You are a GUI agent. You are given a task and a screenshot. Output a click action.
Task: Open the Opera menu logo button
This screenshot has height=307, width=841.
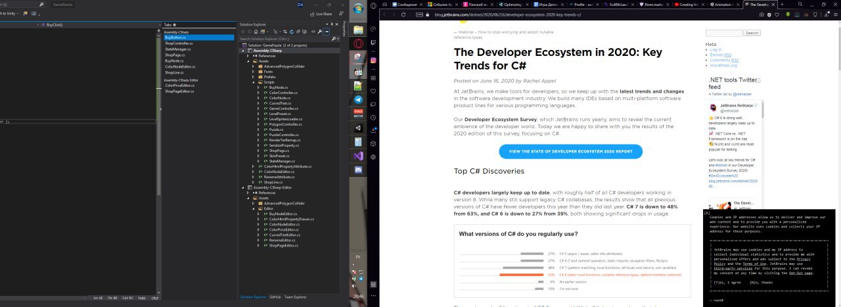click(373, 5)
